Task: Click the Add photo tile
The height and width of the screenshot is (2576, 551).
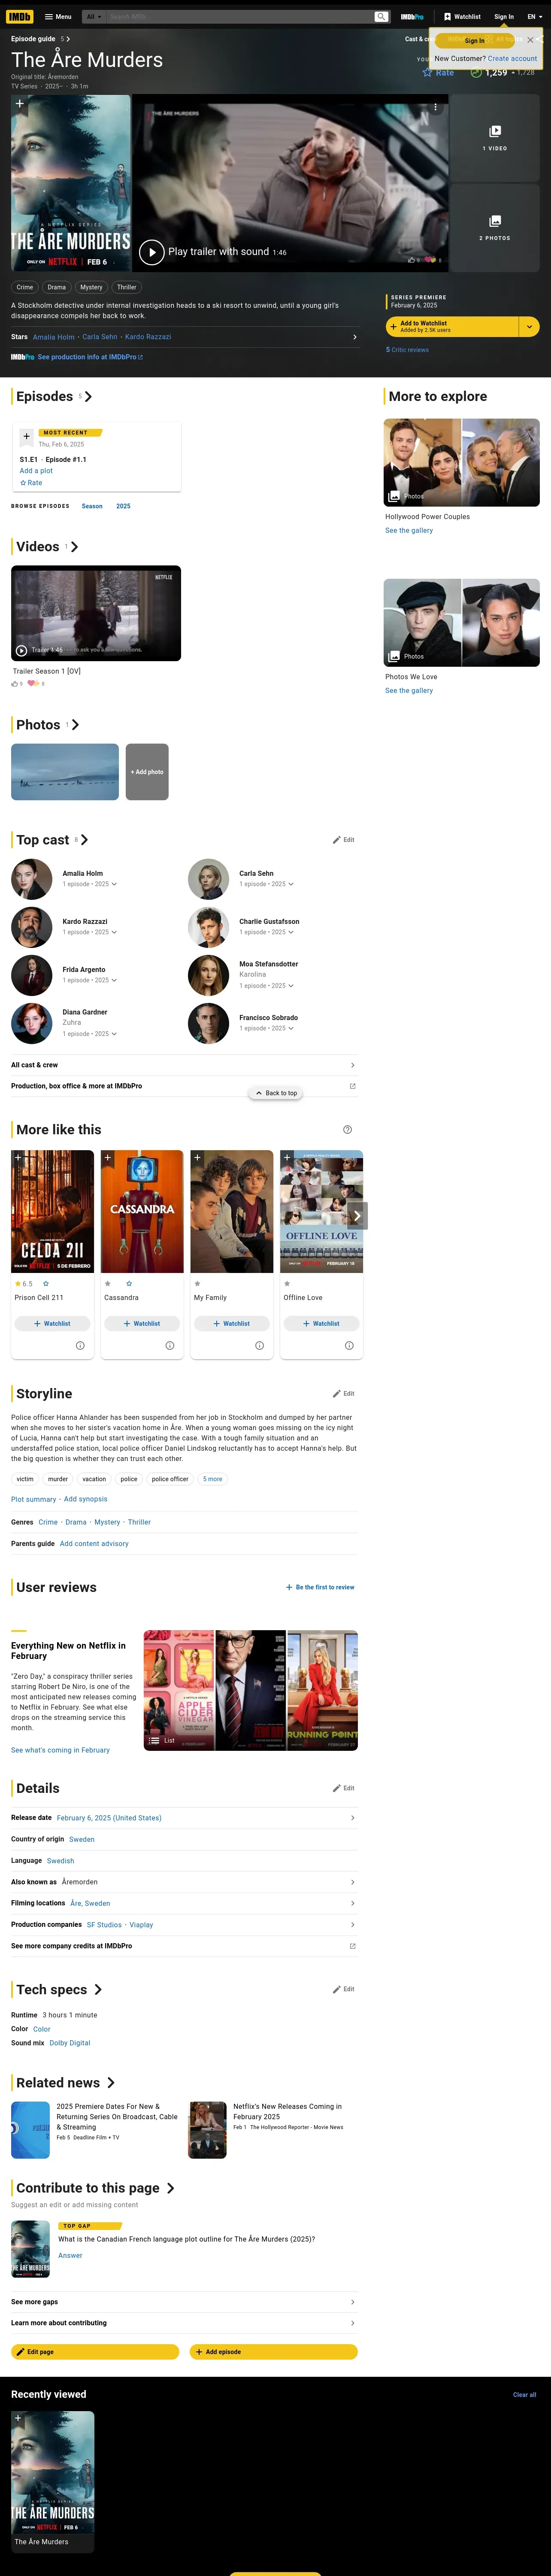Action: coord(147,772)
